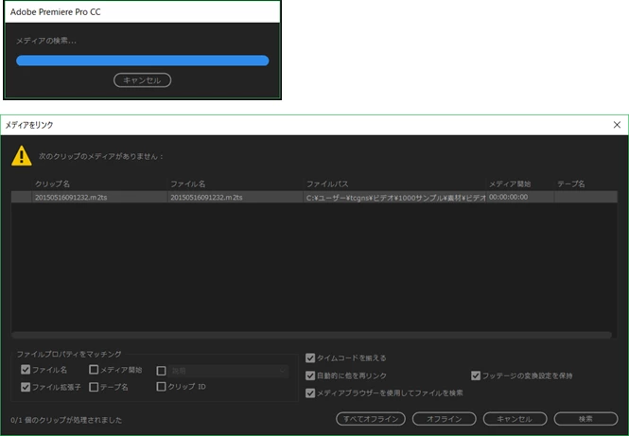629x436 pixels.
Task: Enable the クリップ ID checkbox
Action: (161, 387)
